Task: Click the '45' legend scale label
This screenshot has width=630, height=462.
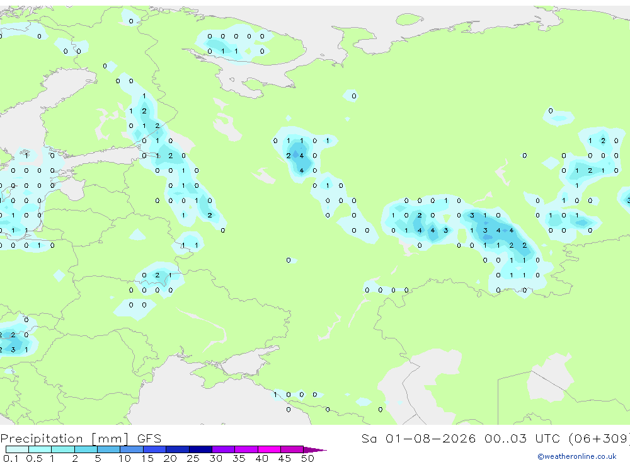Action: tap(285, 458)
